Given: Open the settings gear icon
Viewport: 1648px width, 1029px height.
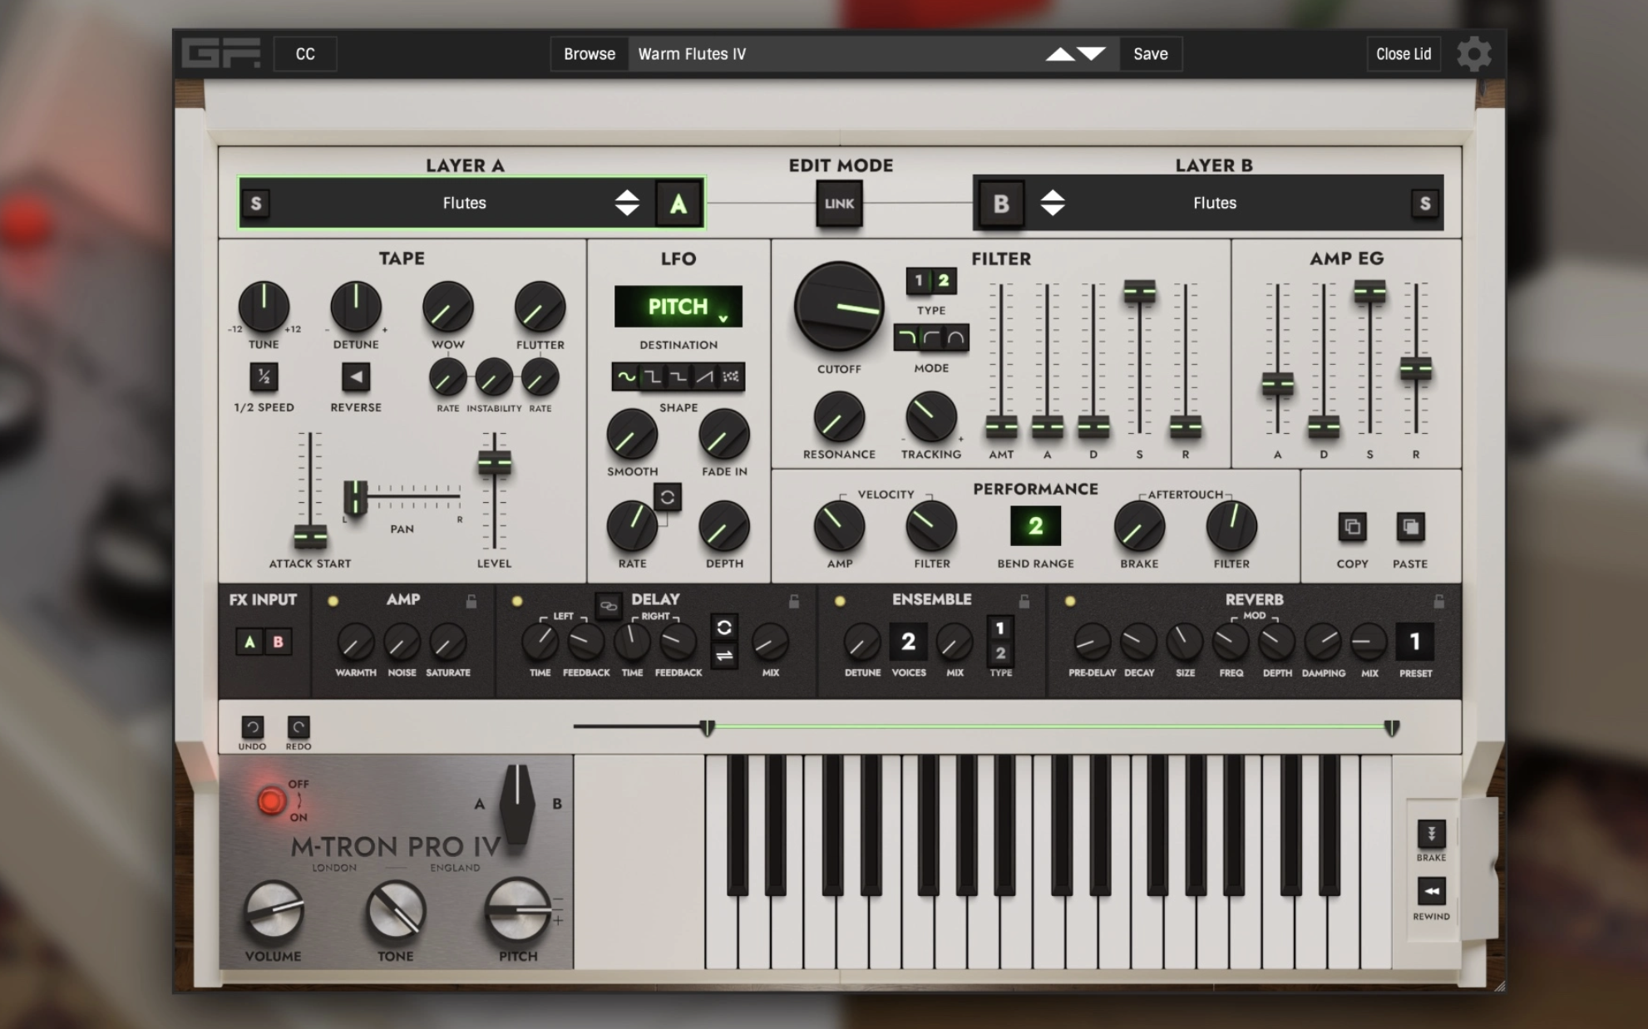Looking at the screenshot, I should click(x=1473, y=54).
